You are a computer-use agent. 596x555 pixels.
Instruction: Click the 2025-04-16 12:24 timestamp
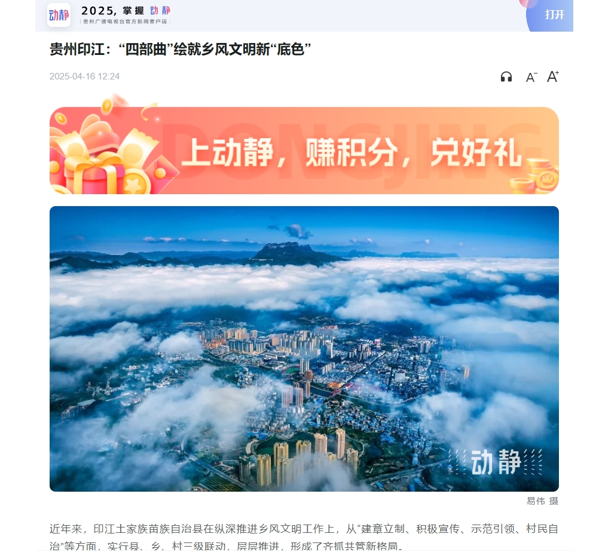click(84, 76)
